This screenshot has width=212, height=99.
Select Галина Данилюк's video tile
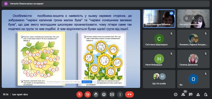193,59
